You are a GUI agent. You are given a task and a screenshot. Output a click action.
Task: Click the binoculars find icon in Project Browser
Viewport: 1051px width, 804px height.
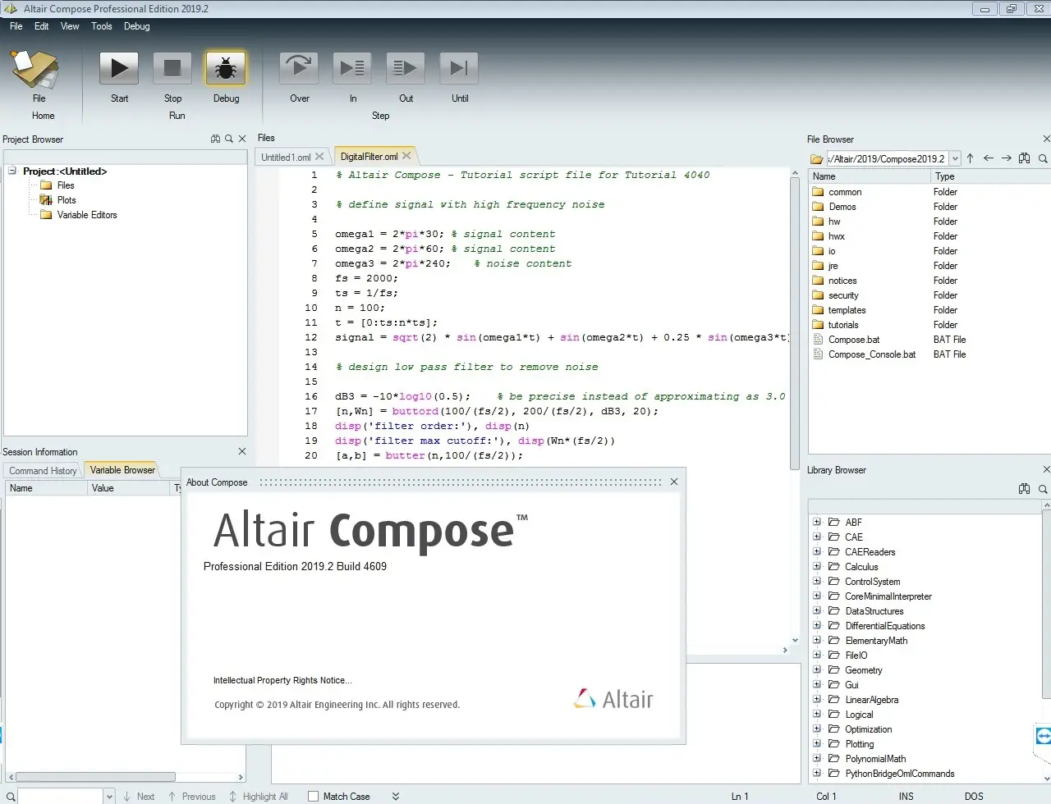(x=215, y=139)
